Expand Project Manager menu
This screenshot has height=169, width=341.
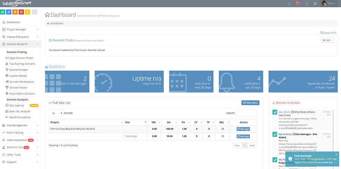coord(20,29)
